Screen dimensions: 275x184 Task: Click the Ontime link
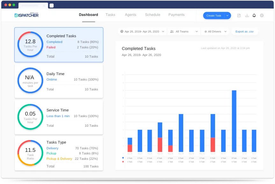pyautogui.click(x=52, y=79)
